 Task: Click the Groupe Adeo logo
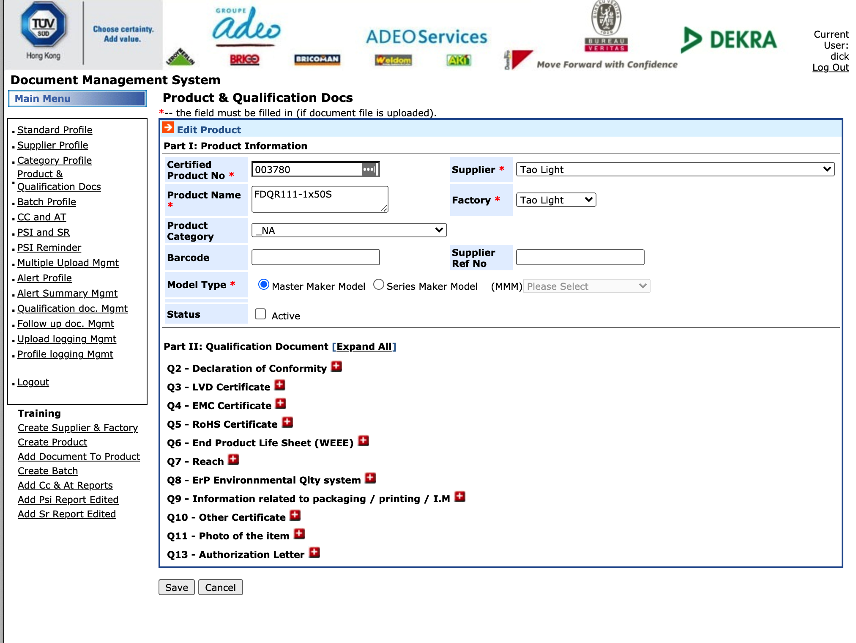coord(246,25)
